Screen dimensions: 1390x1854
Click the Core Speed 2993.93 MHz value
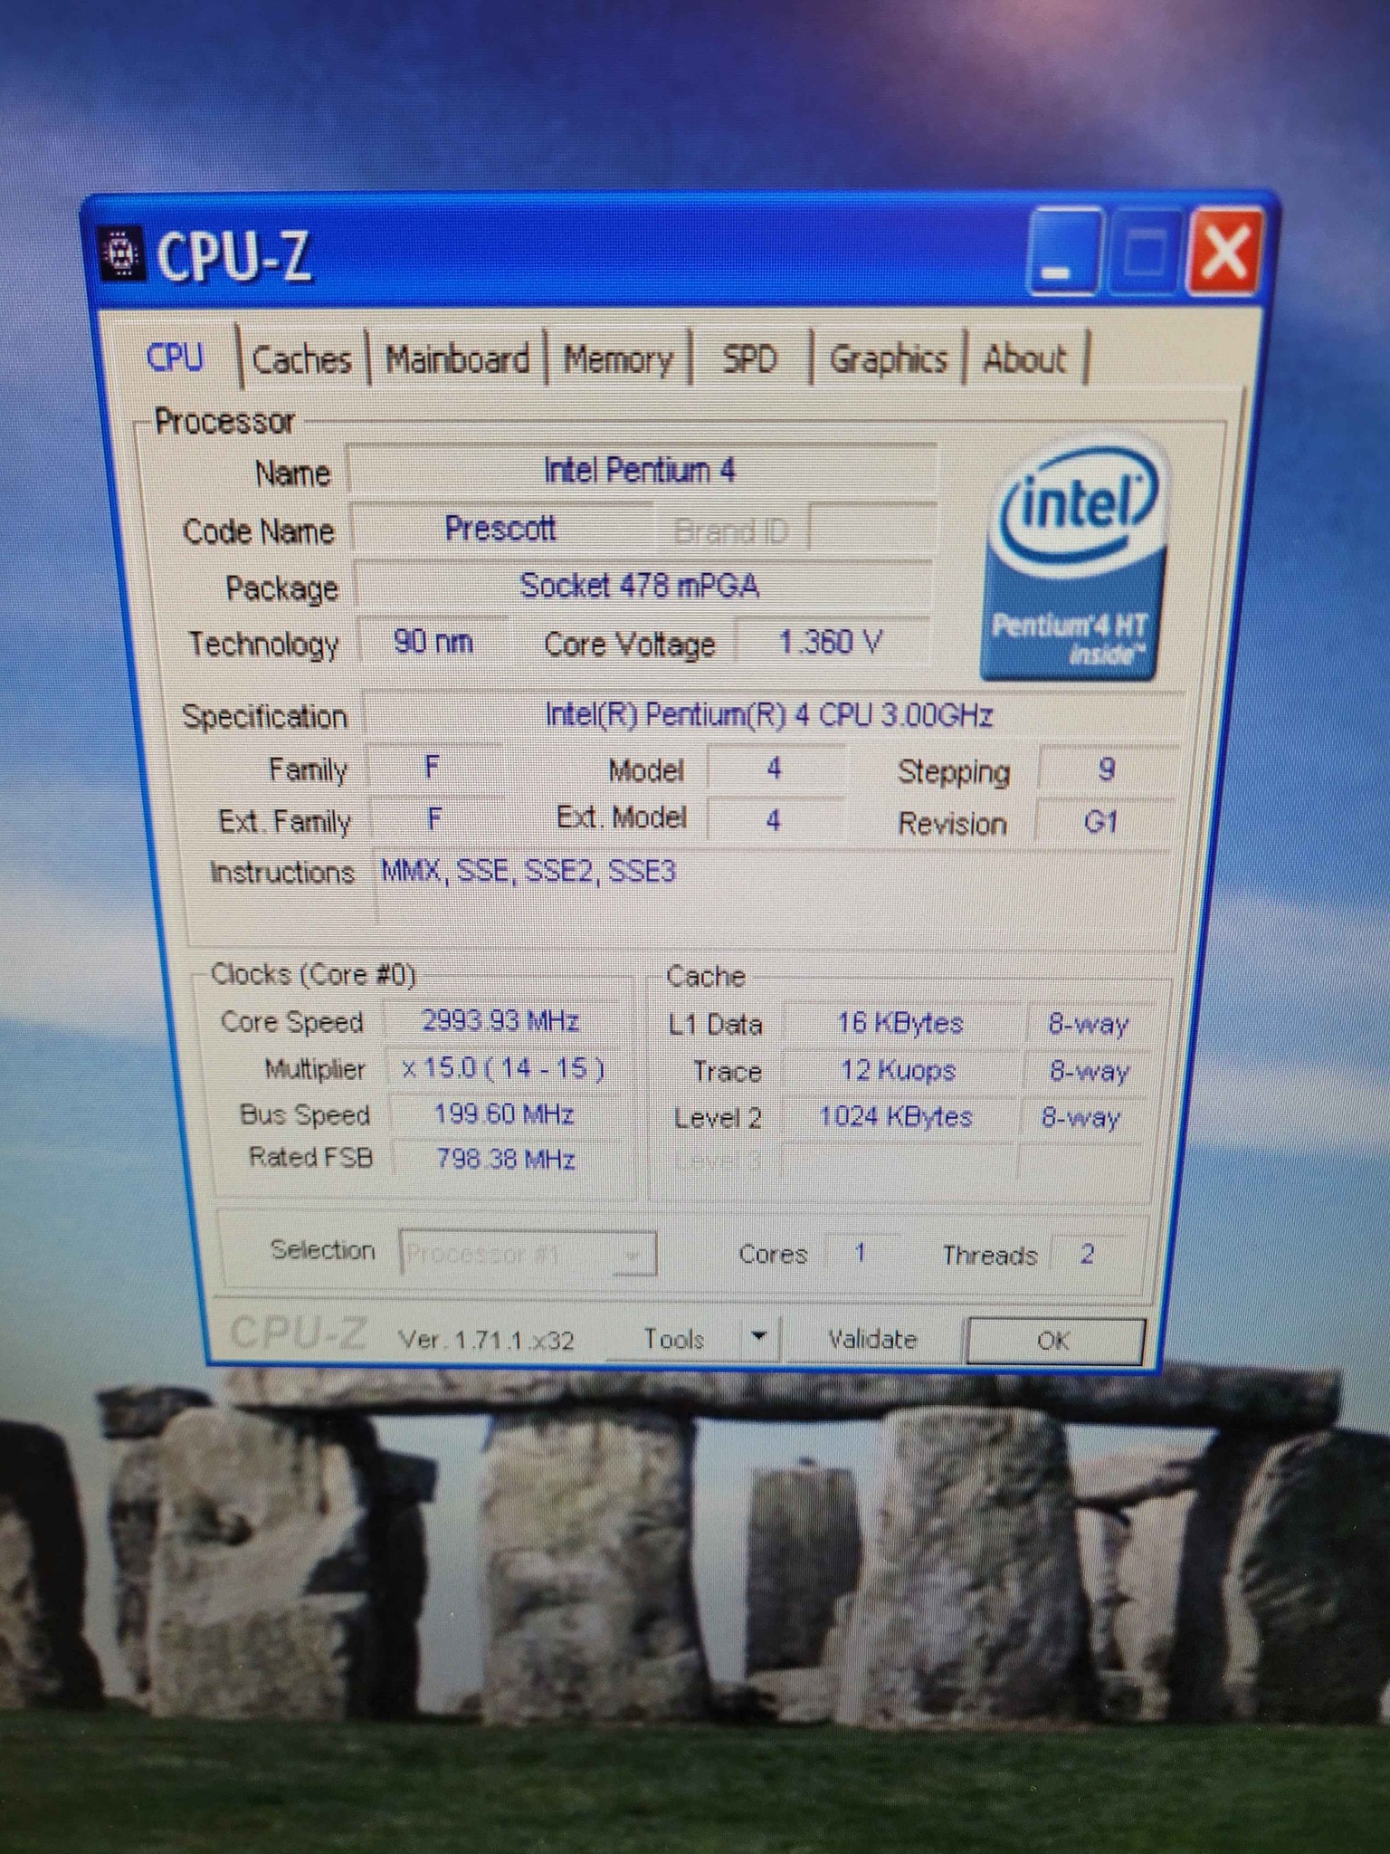[501, 1021]
